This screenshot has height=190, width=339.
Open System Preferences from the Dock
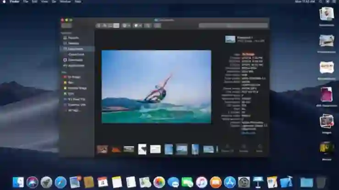coord(244,182)
